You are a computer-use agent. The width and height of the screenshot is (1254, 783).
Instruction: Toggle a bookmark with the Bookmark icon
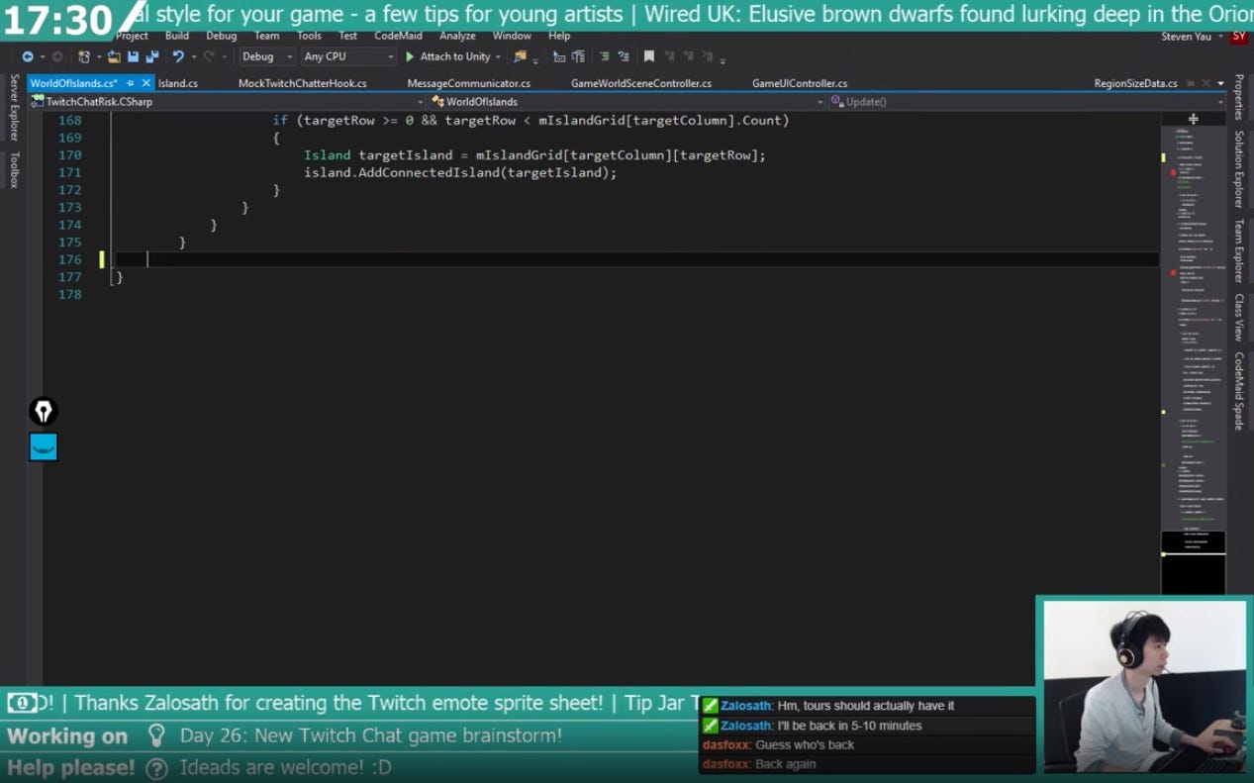649,56
